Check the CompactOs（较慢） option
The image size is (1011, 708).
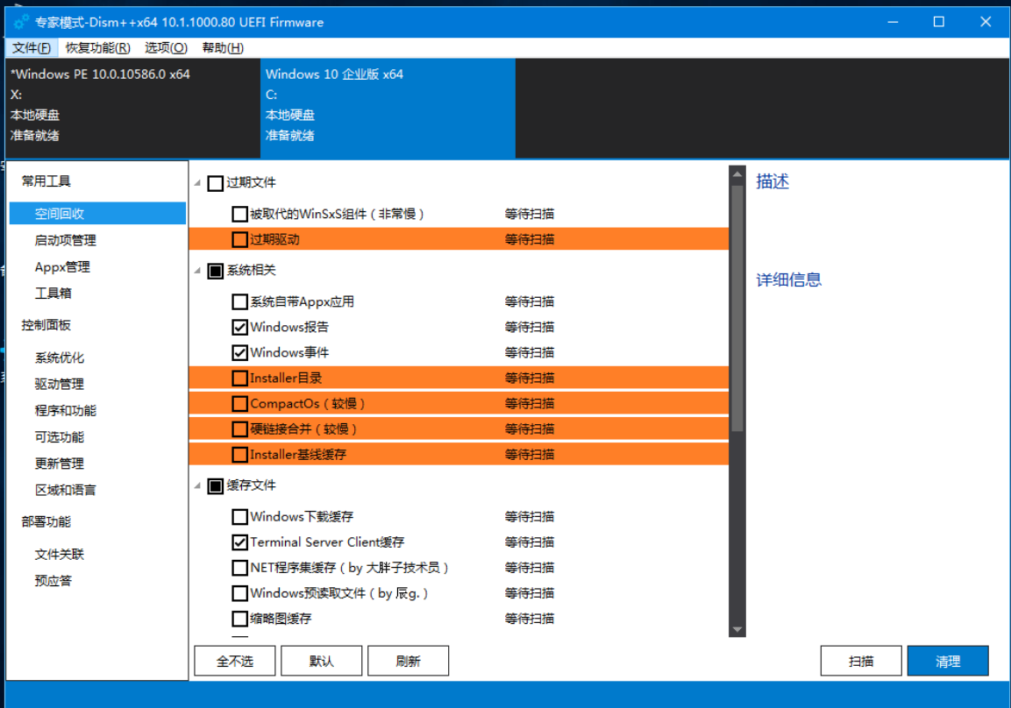tap(239, 404)
